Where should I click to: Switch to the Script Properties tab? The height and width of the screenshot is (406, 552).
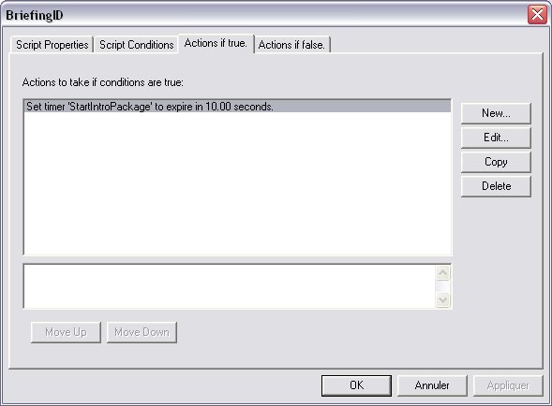[x=52, y=45]
